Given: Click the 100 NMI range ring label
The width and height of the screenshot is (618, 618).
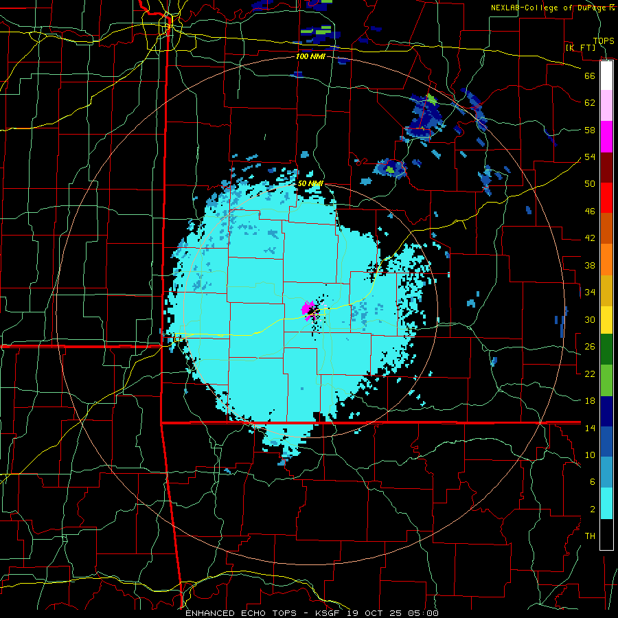Looking at the screenshot, I should coord(310,56).
